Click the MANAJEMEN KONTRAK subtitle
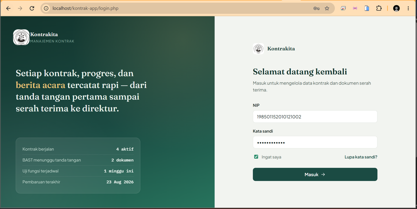Image resolution: width=417 pixels, height=209 pixels. (52, 41)
